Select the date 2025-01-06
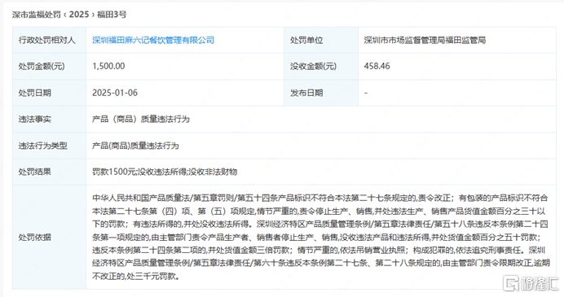Screen dimensions: 564x297 [115, 93]
